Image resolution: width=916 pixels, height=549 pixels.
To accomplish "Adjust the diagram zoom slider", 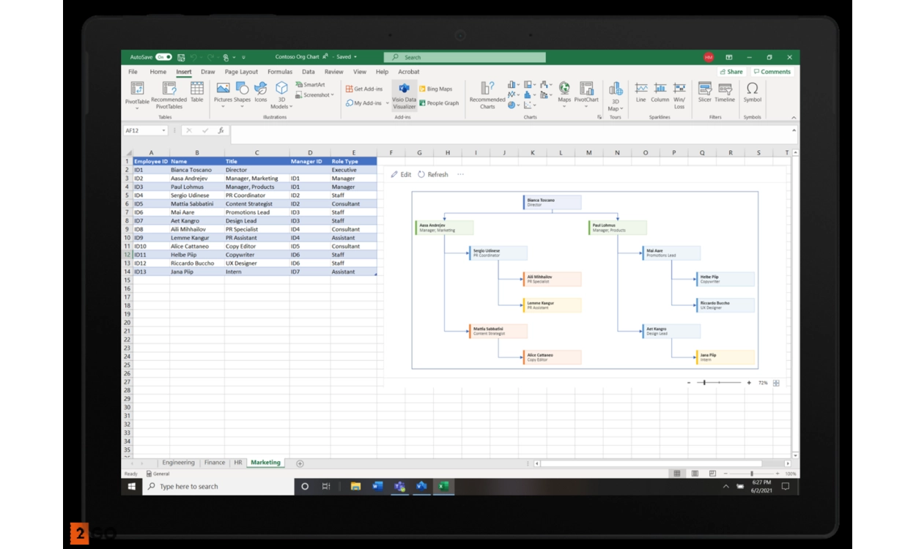I will coord(705,383).
